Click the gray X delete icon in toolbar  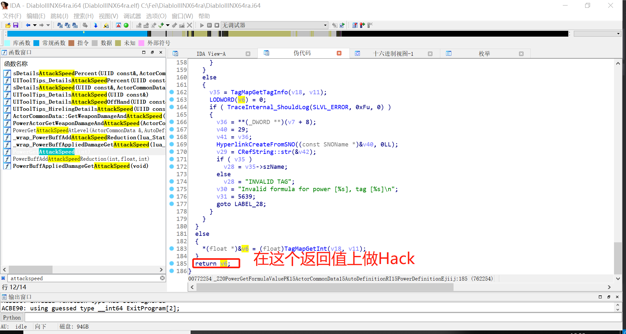click(x=190, y=25)
